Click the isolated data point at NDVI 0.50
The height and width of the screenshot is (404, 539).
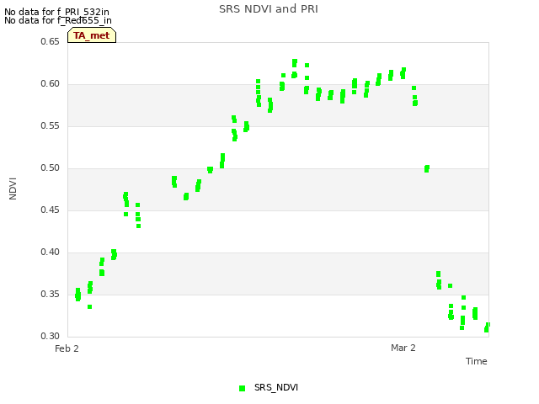427,168
